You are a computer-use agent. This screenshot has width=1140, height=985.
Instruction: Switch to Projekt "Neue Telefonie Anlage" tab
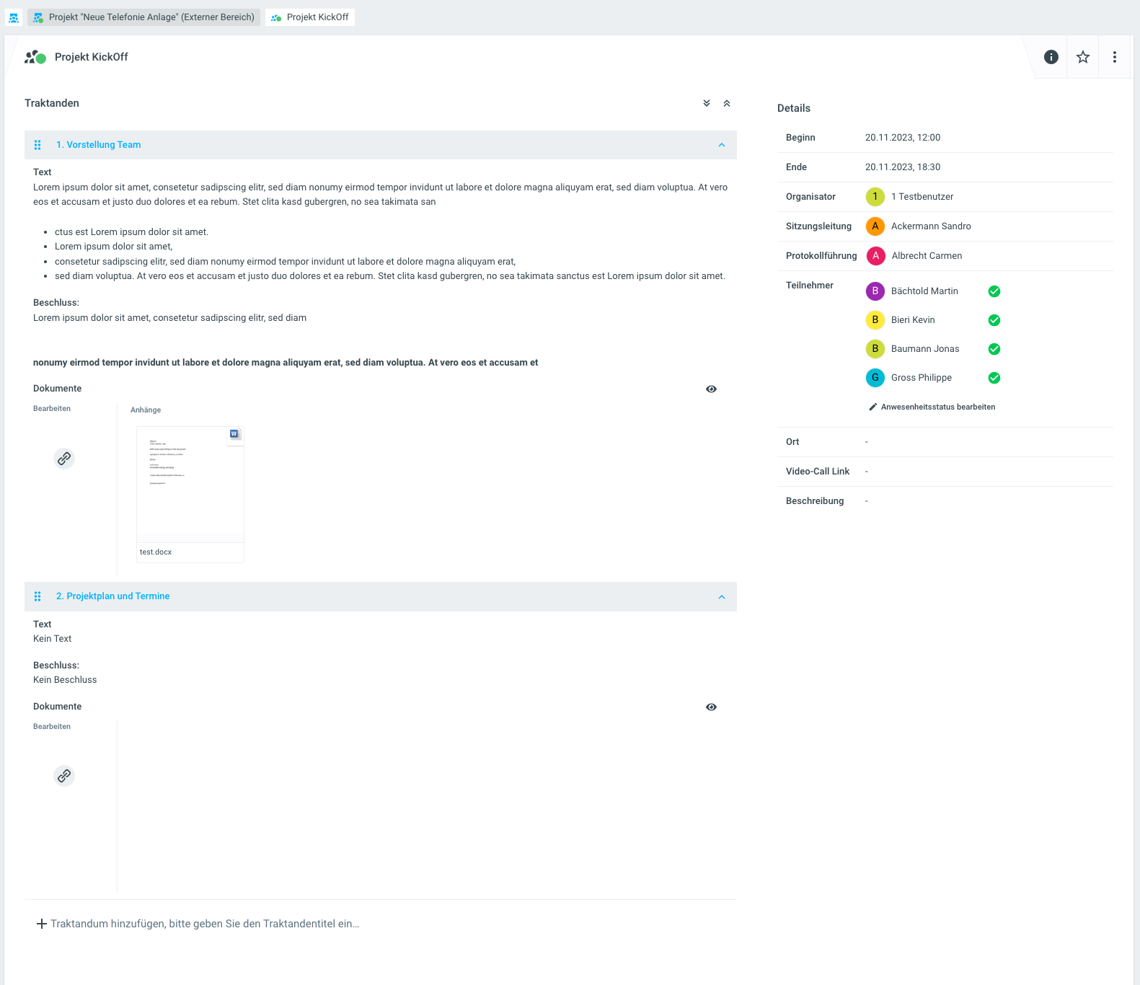[144, 17]
